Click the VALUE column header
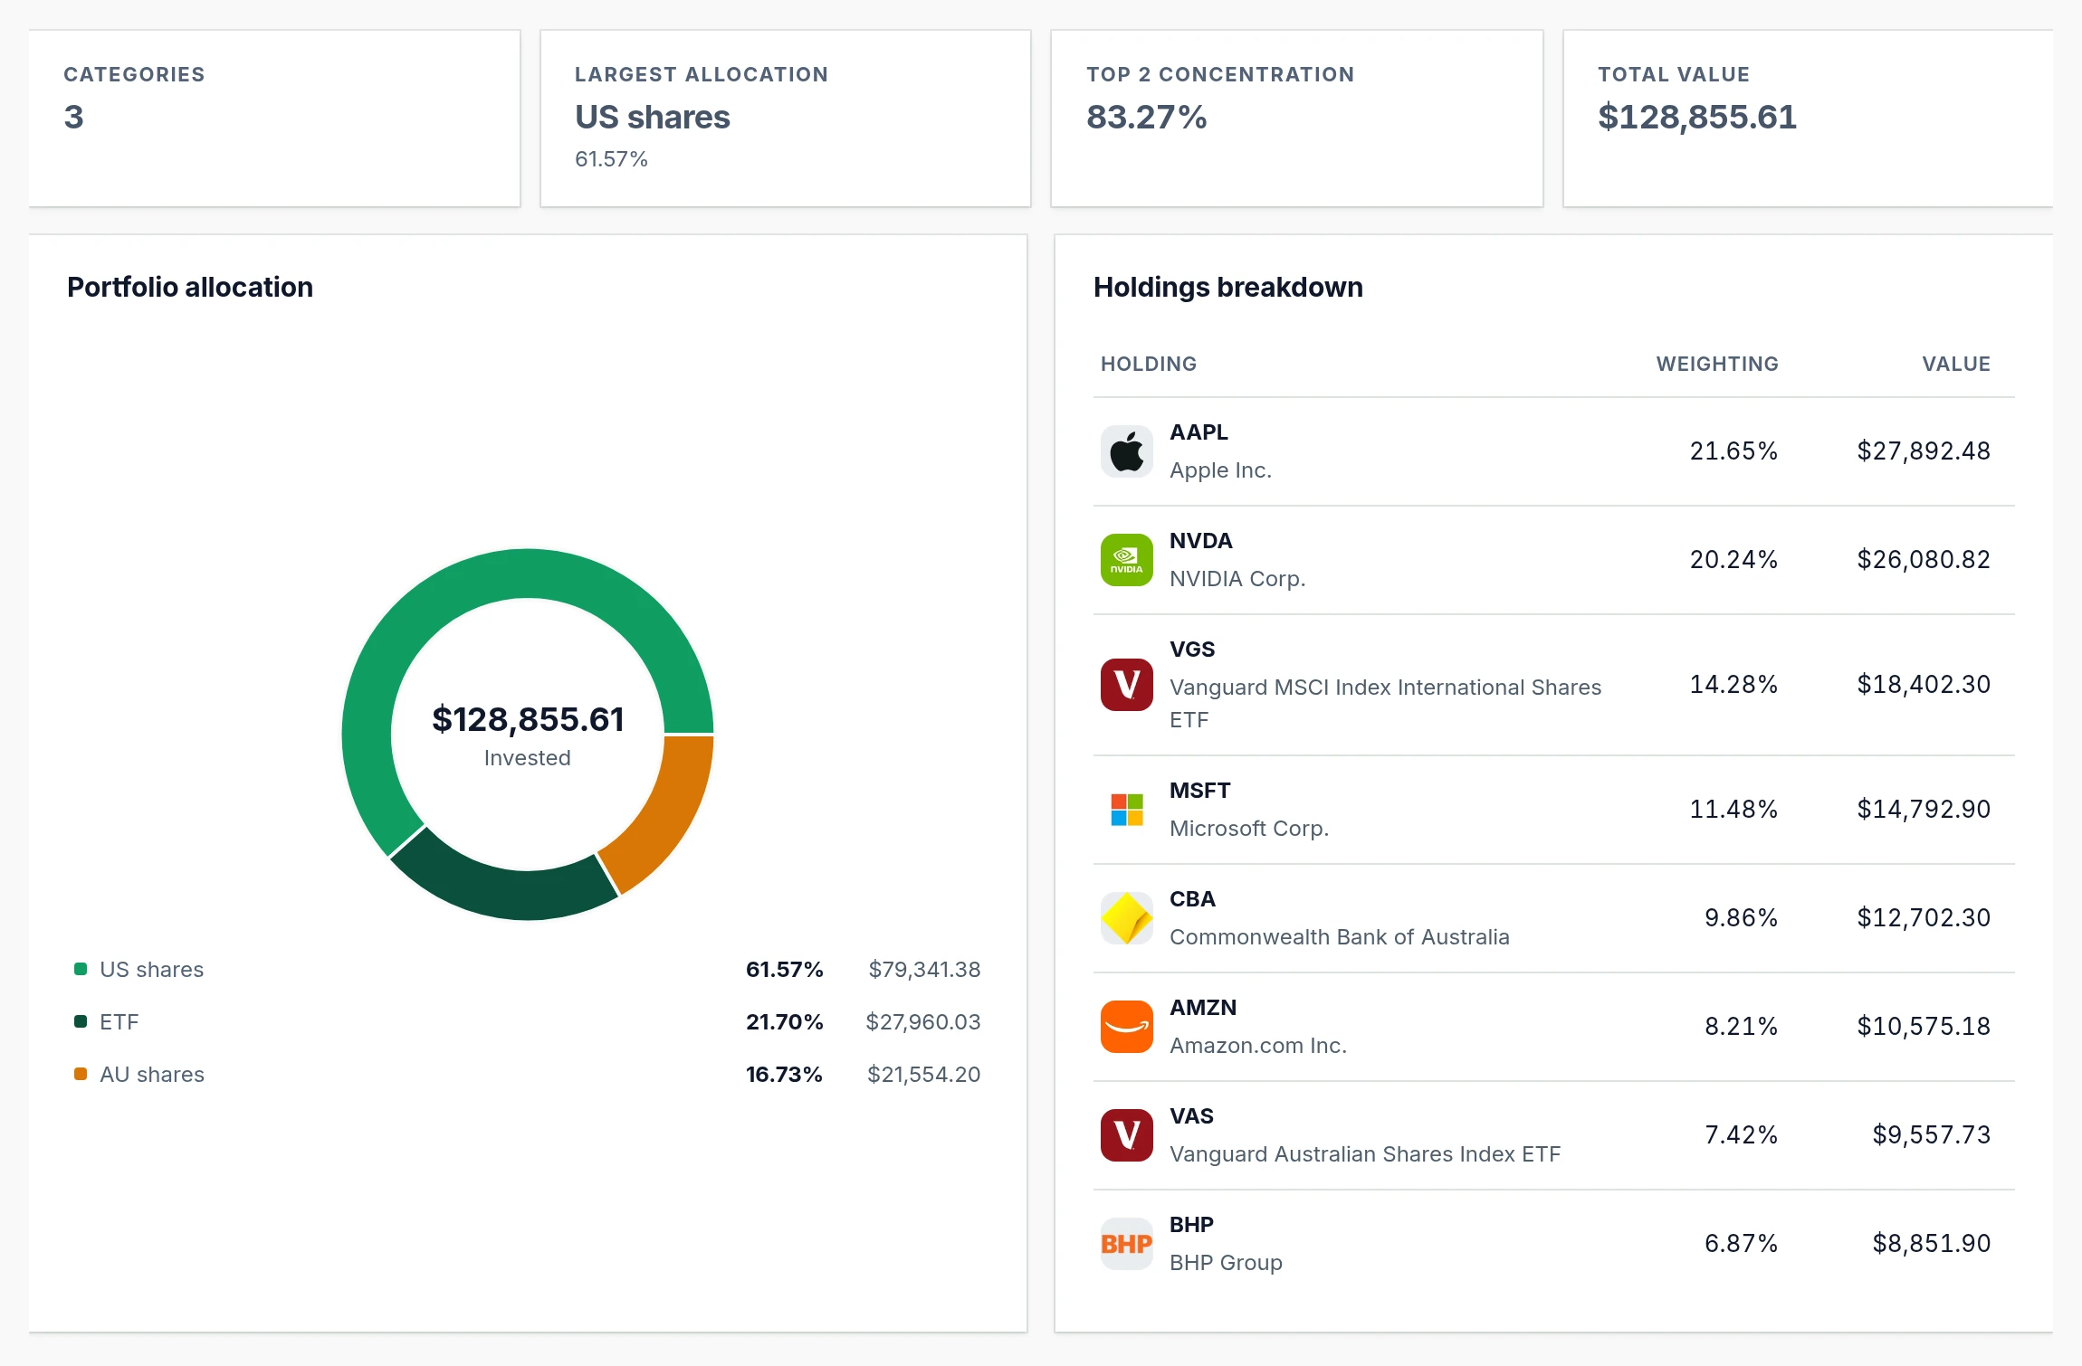 tap(1956, 364)
